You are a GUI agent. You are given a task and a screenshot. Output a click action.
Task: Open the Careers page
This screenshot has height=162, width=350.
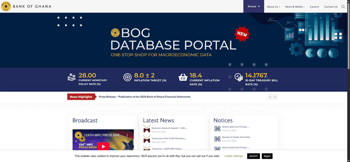point(314,7)
